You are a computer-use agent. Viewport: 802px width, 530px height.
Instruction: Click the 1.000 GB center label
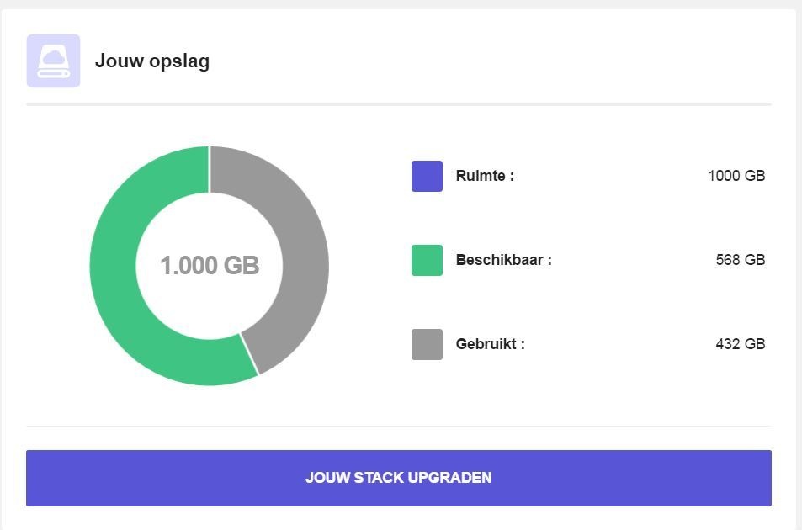(x=210, y=266)
